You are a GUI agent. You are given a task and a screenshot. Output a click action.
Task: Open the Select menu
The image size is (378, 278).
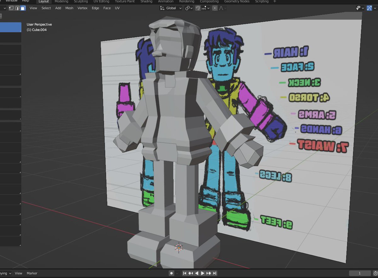pos(46,8)
